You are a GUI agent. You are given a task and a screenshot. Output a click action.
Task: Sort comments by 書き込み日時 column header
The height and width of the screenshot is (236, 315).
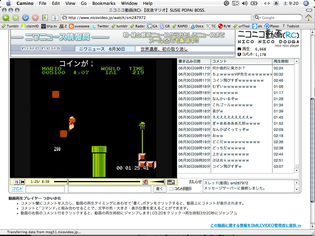[x=194, y=61]
